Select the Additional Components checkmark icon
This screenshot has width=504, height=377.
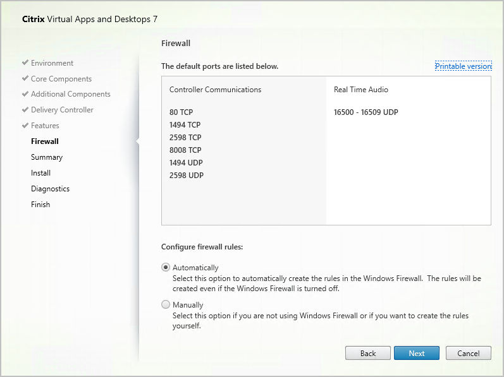point(25,94)
